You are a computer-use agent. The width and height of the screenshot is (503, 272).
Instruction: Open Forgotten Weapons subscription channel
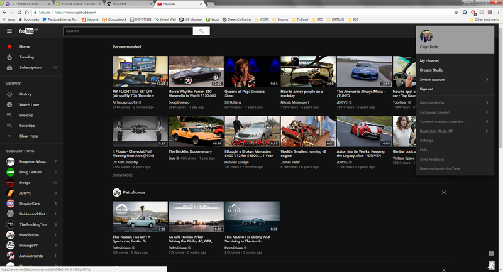tap(31, 162)
